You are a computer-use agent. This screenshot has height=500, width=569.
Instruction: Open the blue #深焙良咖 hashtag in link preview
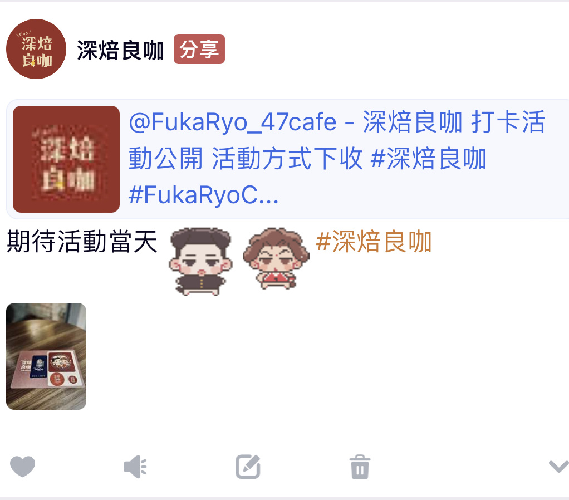click(x=428, y=159)
